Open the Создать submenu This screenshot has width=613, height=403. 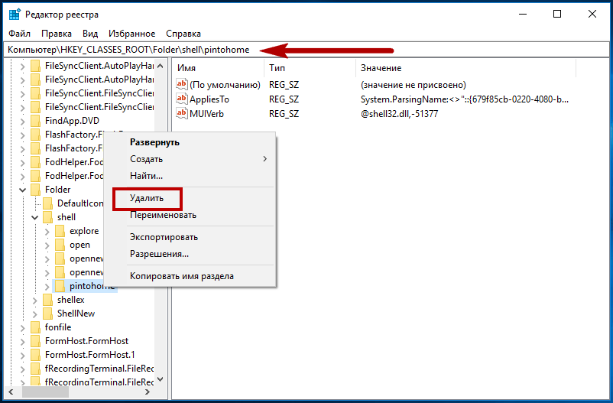[x=190, y=159]
